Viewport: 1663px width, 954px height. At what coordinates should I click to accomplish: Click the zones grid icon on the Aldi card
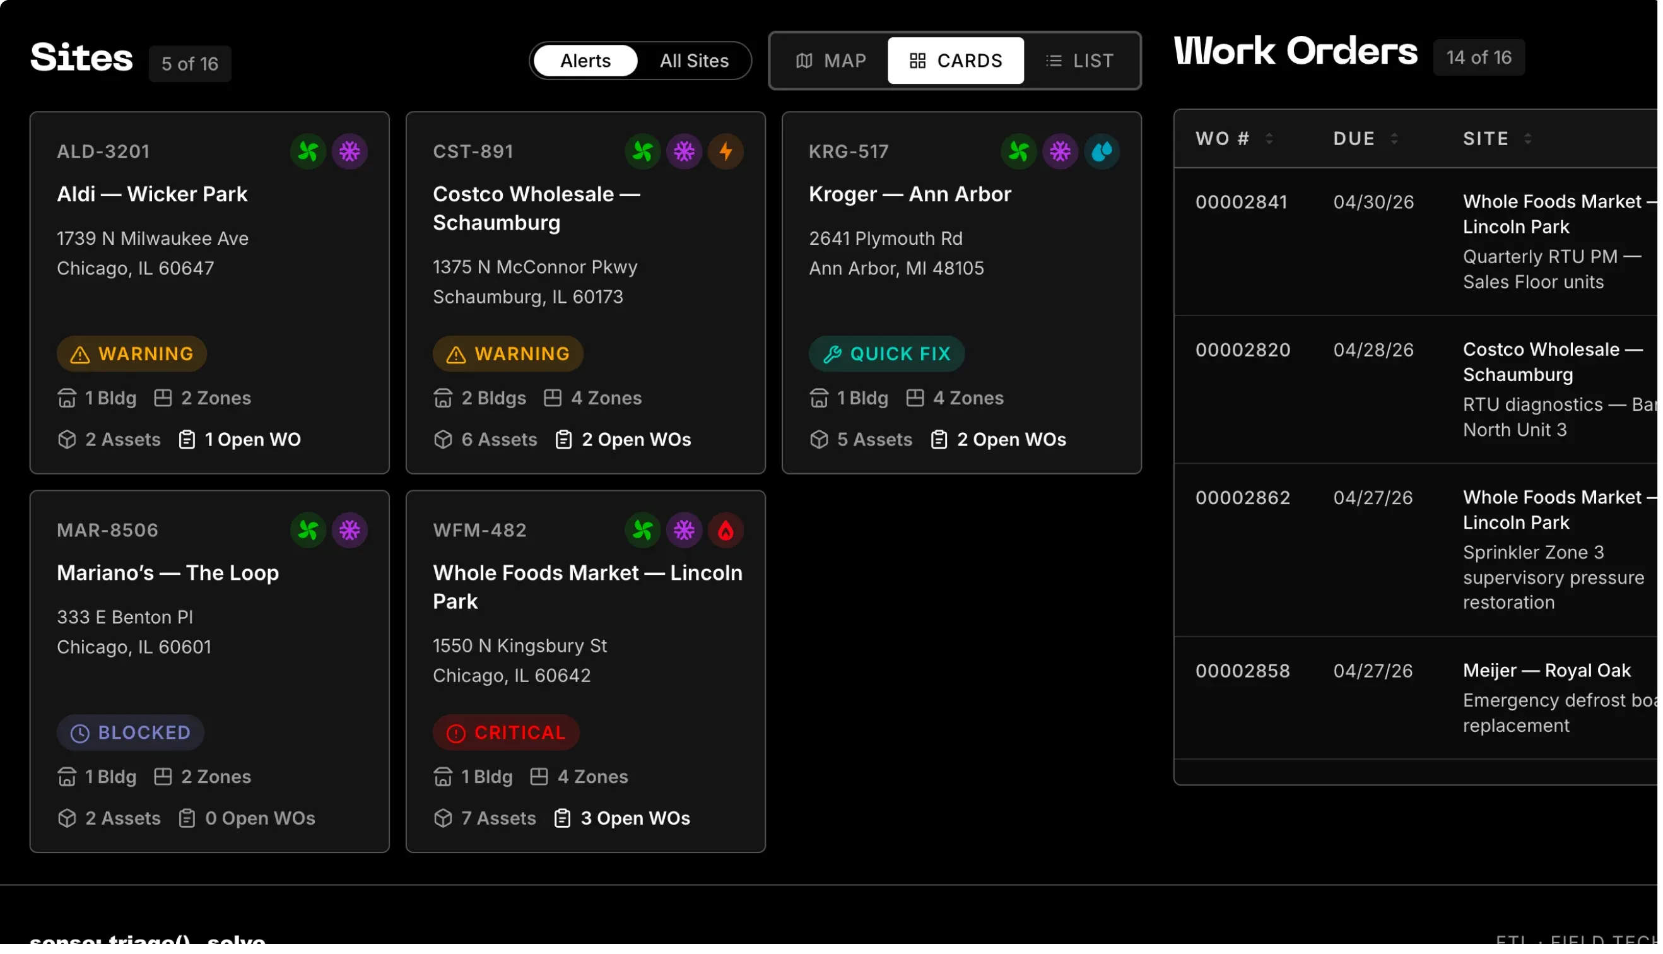point(163,398)
